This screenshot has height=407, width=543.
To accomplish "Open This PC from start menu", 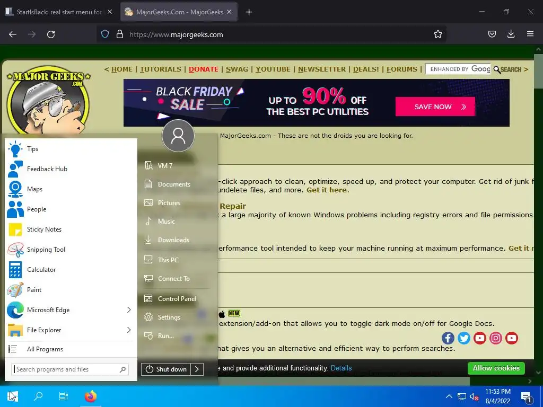I will pyautogui.click(x=177, y=260).
